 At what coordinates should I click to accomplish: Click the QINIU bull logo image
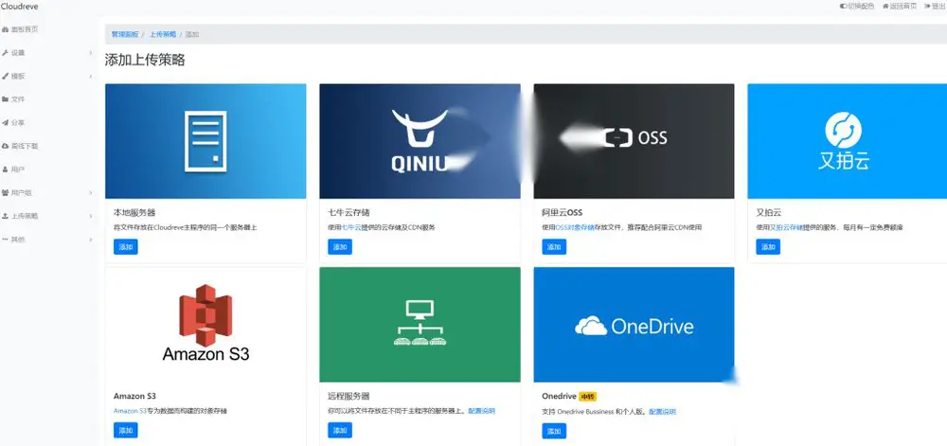(x=420, y=141)
